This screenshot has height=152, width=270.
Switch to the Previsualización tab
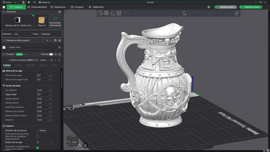coord(37,7)
